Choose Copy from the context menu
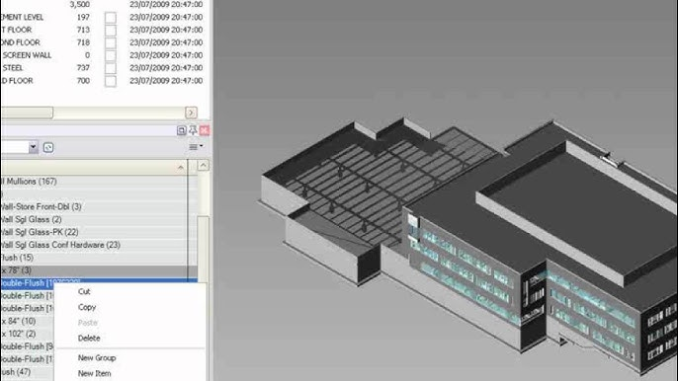 tap(87, 307)
